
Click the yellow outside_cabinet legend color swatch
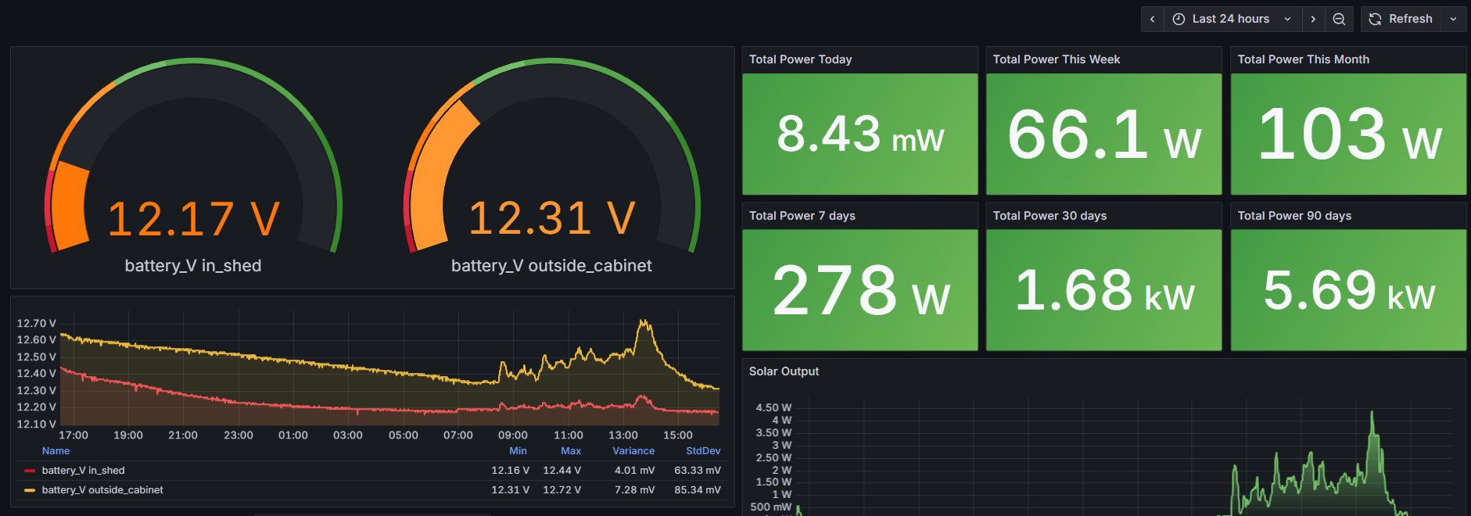tap(30, 490)
